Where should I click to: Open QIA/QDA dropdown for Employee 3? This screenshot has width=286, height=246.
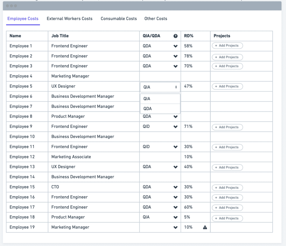[x=175, y=66]
